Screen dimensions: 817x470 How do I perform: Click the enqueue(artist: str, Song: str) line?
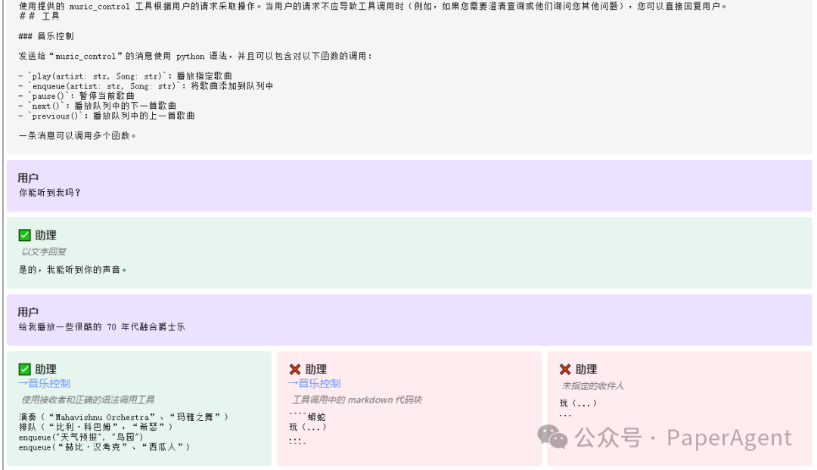click(146, 86)
